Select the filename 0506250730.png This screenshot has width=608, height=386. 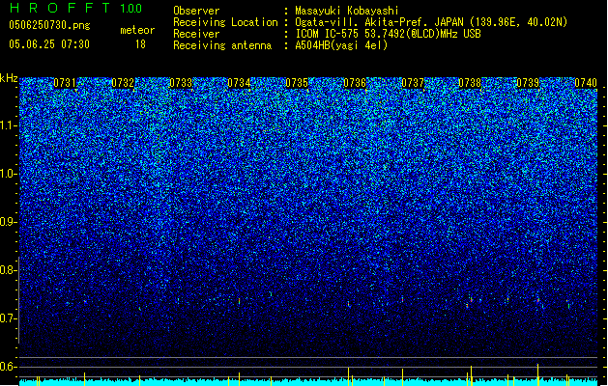point(49,25)
